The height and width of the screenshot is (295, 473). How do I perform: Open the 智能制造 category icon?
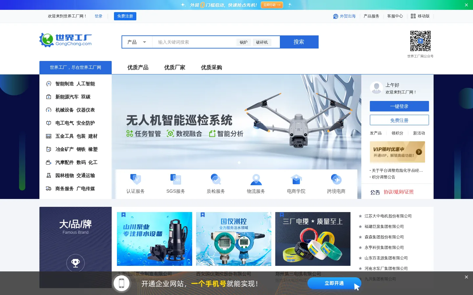(x=49, y=84)
